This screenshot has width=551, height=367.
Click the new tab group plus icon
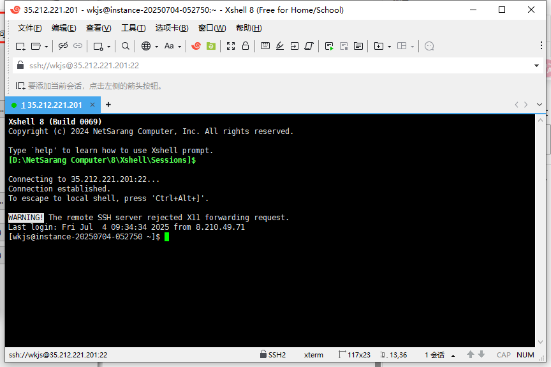pos(378,46)
